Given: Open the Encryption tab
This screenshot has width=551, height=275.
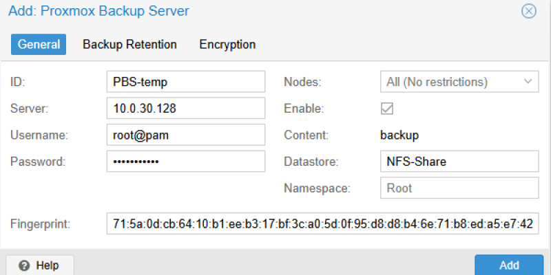Looking at the screenshot, I should [x=227, y=45].
